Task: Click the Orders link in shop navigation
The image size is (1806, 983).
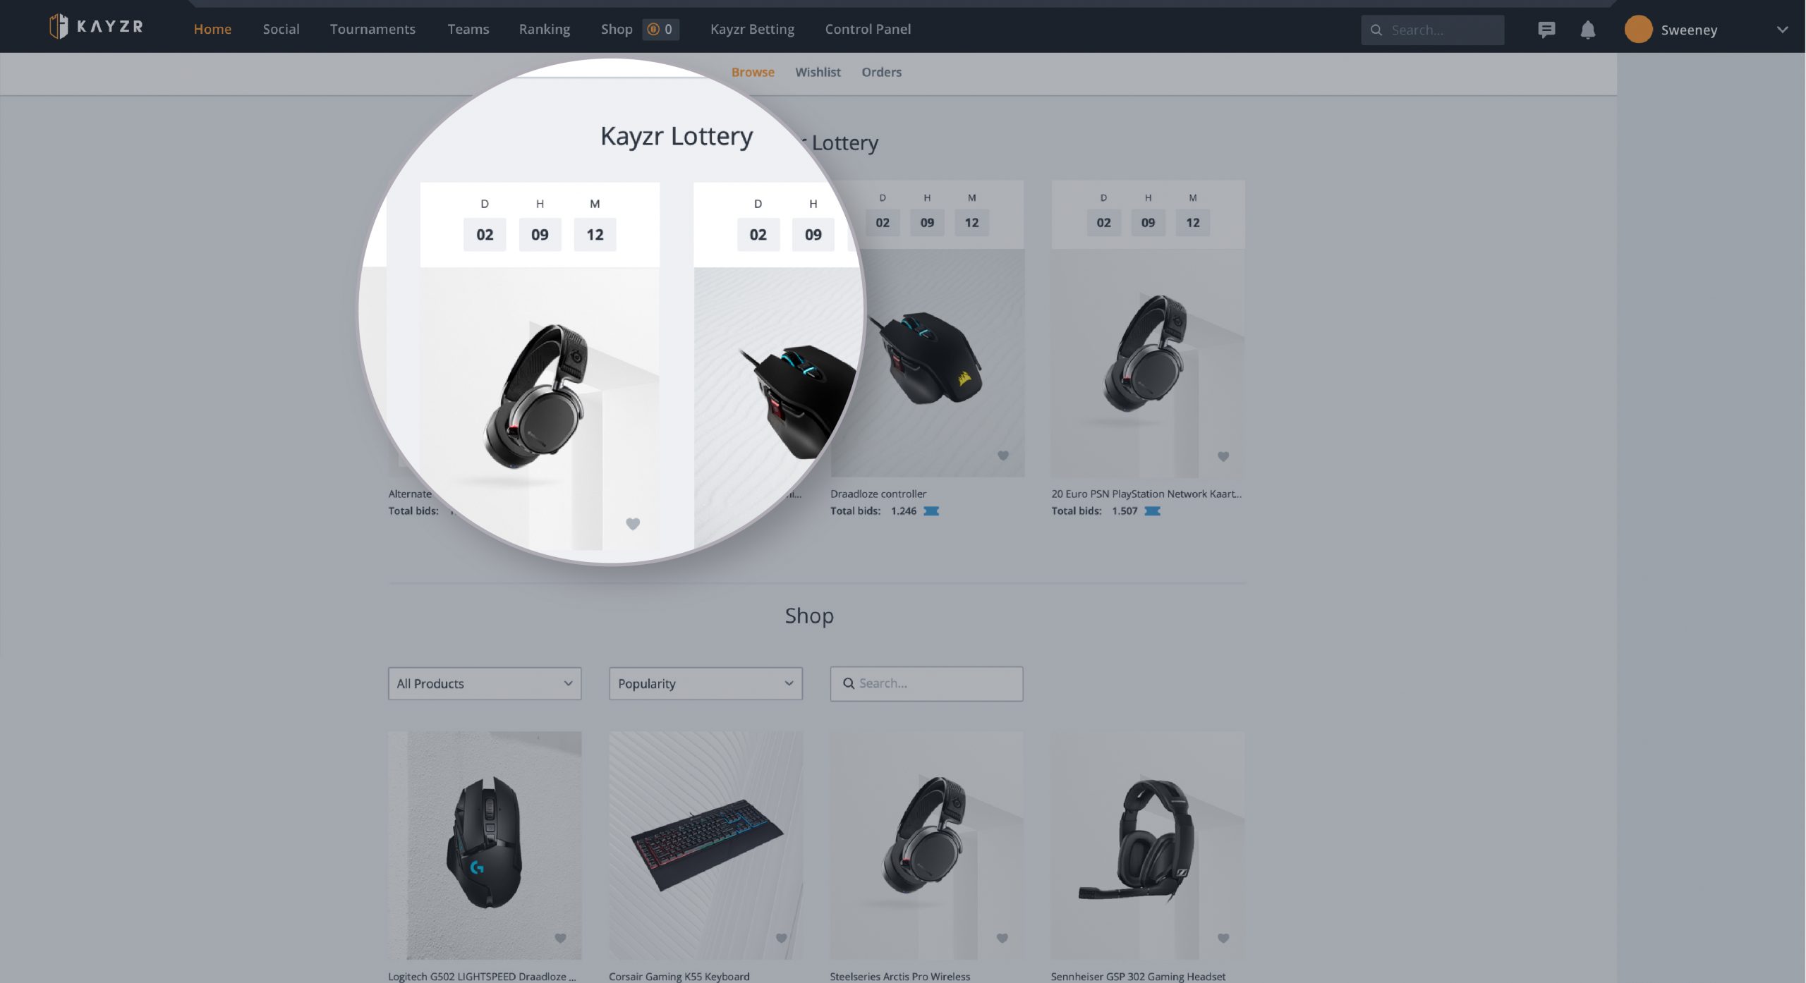Action: coord(880,73)
